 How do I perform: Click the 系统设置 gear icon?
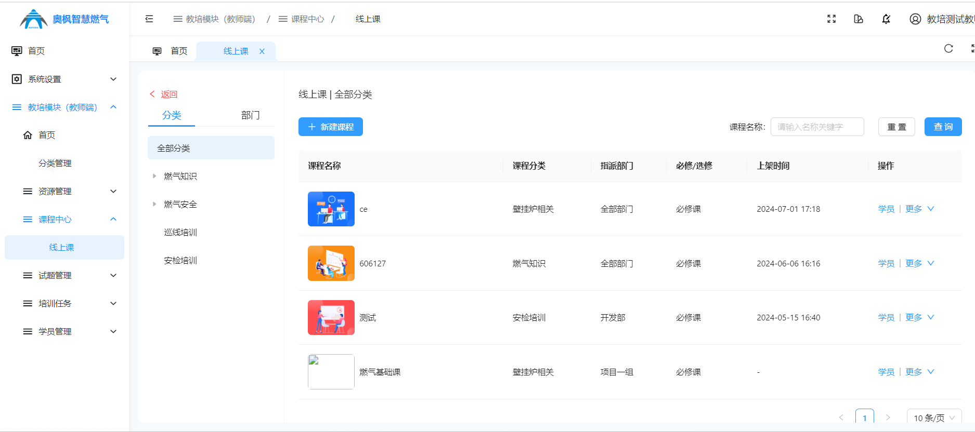pyautogui.click(x=17, y=79)
